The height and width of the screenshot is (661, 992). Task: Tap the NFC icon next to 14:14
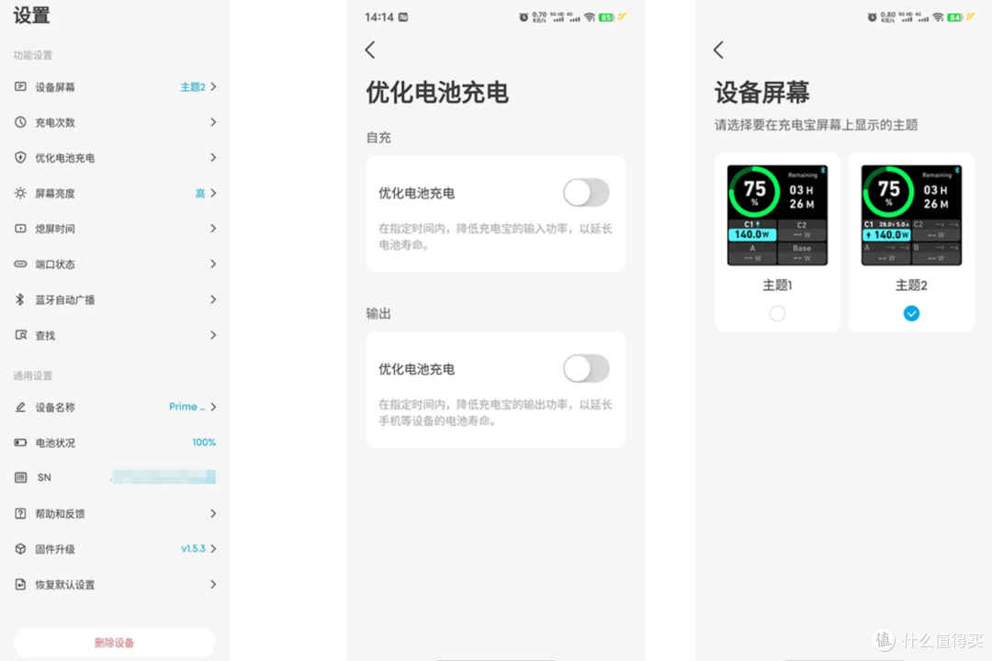click(403, 17)
